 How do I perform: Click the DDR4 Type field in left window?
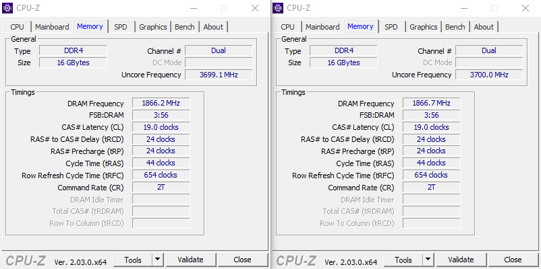73,50
